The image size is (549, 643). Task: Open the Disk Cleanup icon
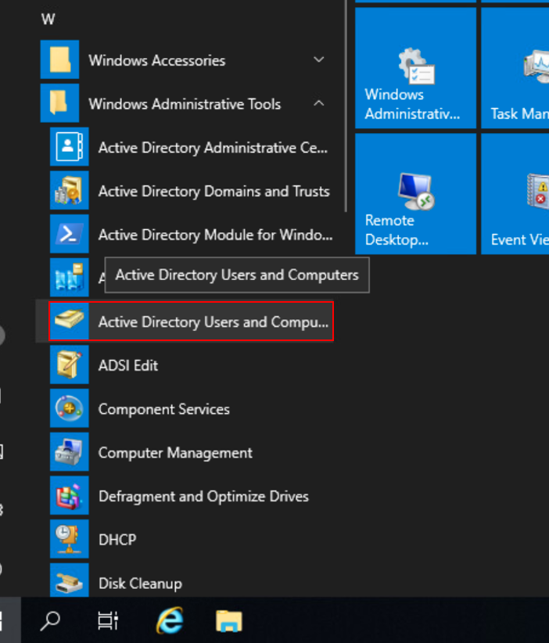69,583
